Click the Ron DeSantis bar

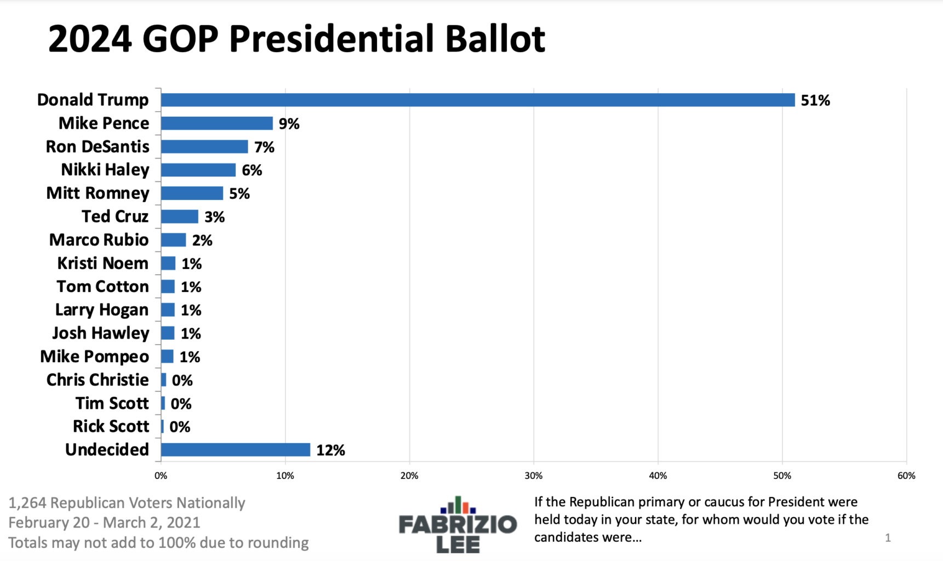click(204, 147)
